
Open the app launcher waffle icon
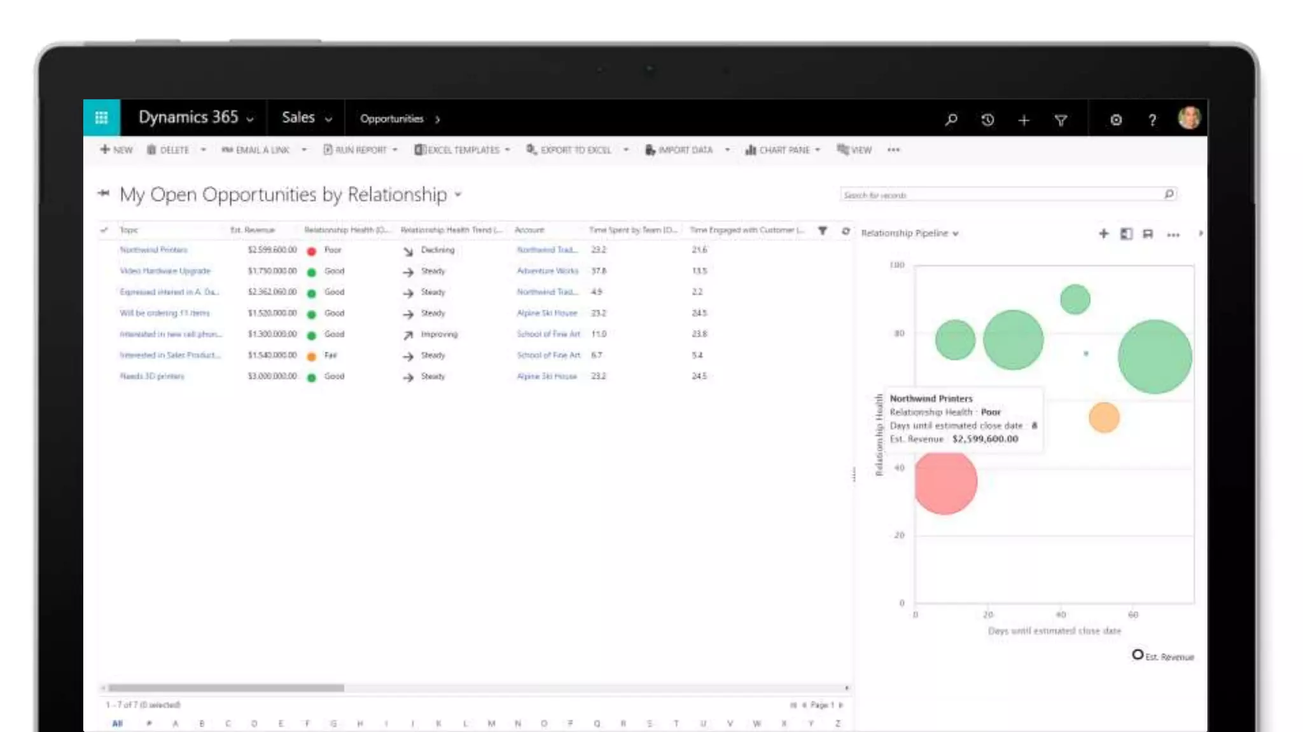tap(101, 118)
